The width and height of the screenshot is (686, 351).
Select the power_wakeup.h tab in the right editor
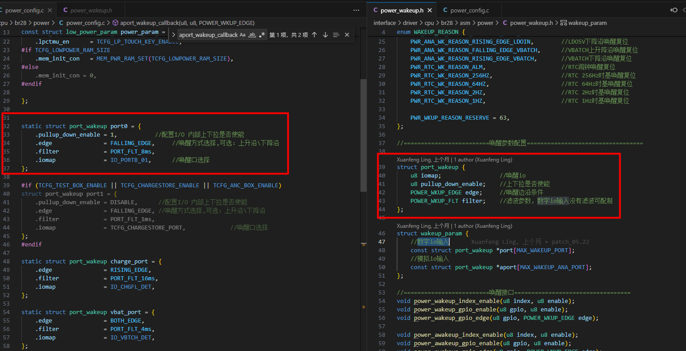pyautogui.click(x=401, y=10)
